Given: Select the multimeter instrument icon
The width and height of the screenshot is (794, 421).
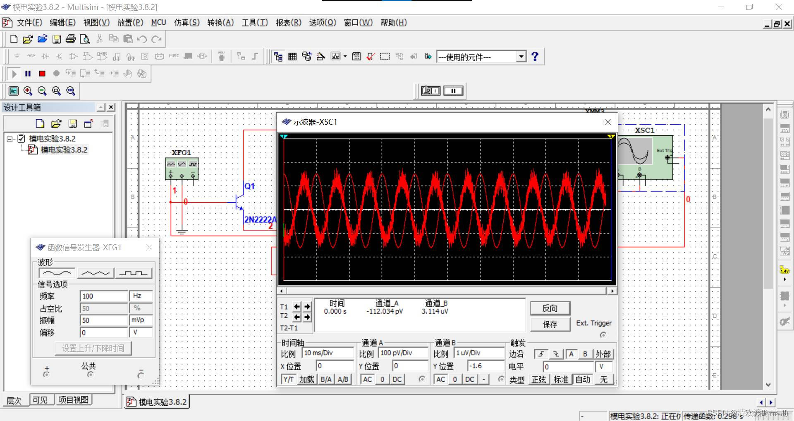Looking at the screenshot, I should coord(784,115).
